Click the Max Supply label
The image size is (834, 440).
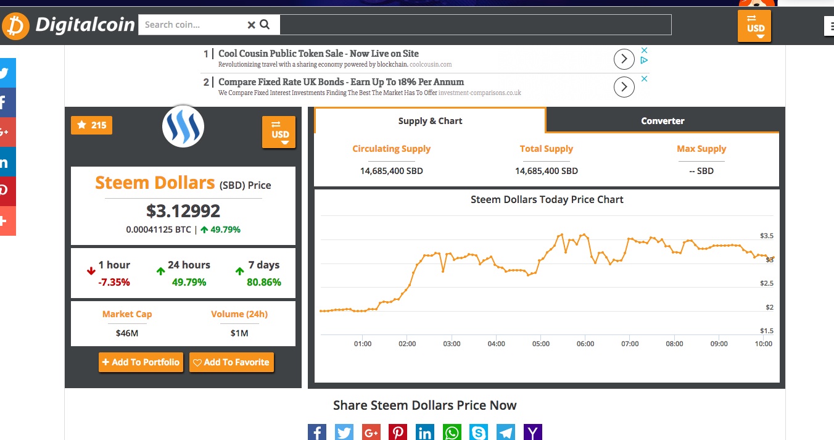click(x=701, y=149)
